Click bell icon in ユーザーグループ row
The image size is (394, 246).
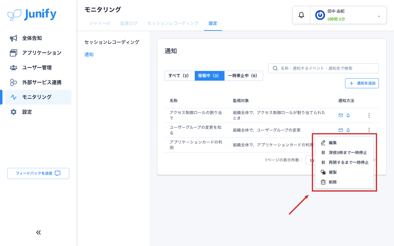[x=348, y=130]
